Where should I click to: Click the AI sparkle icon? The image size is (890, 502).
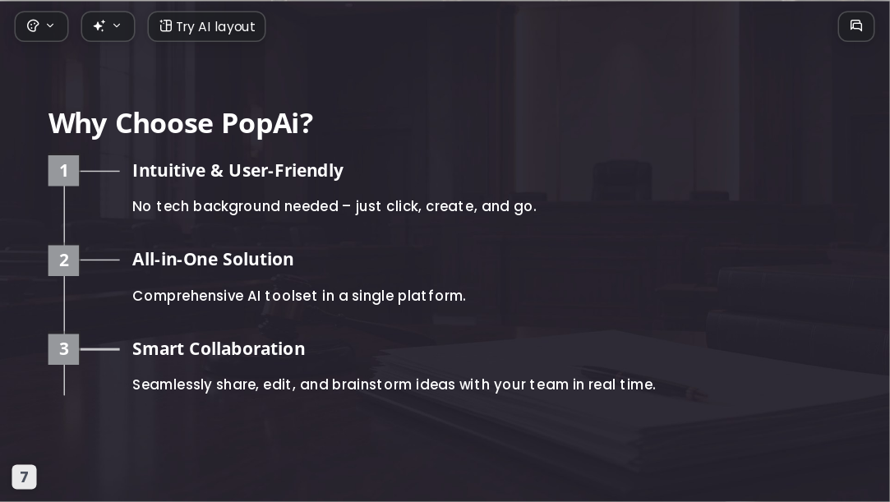99,26
